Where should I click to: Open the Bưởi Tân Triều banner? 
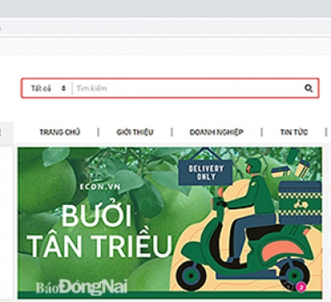coord(170,223)
